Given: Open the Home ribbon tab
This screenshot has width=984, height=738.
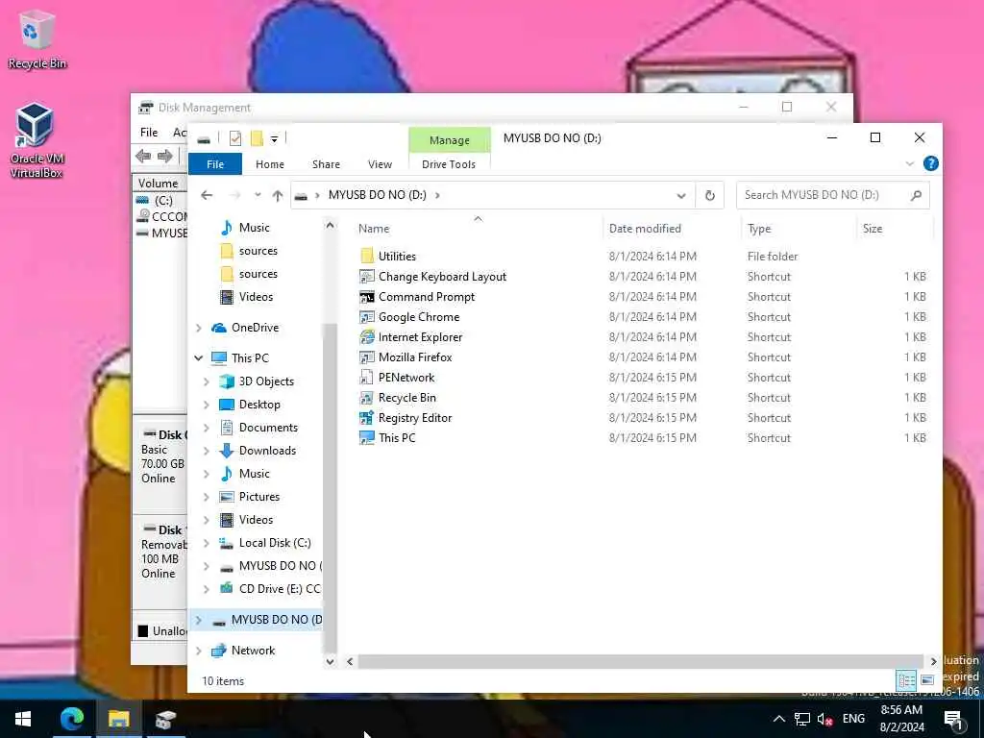Looking at the screenshot, I should pyautogui.click(x=270, y=164).
